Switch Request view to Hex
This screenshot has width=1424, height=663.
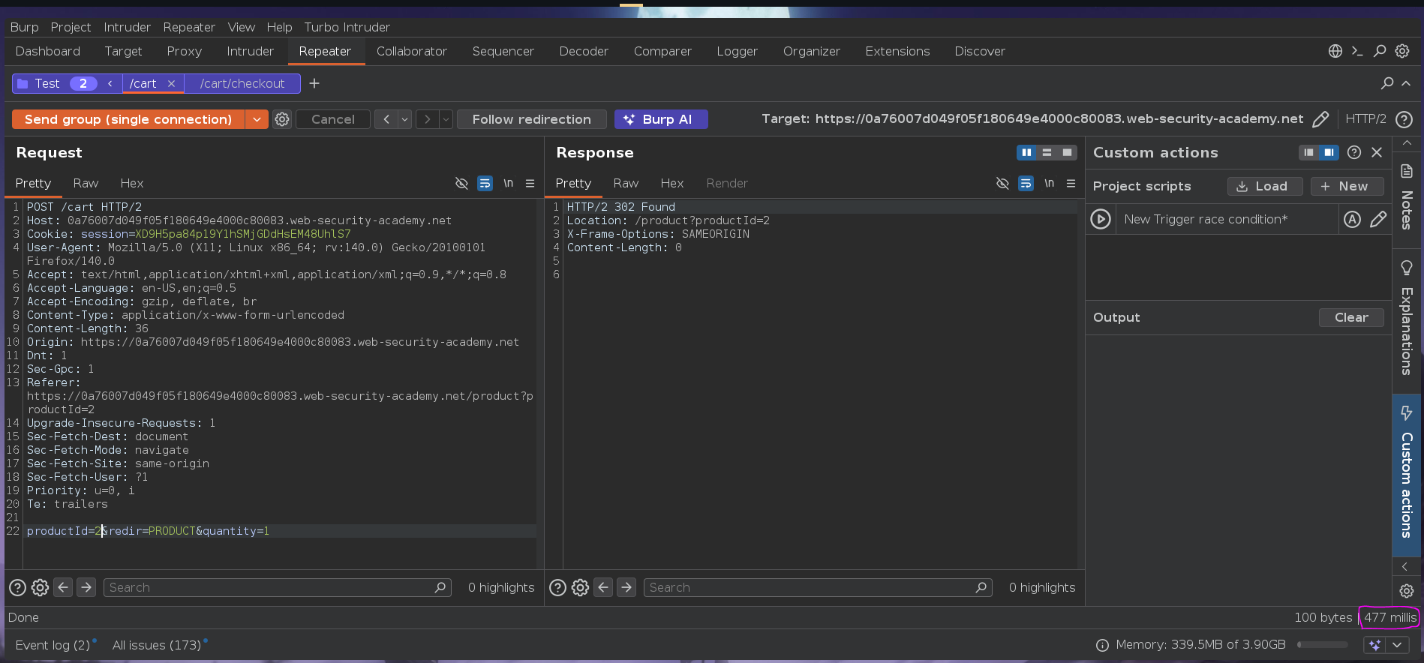click(131, 183)
